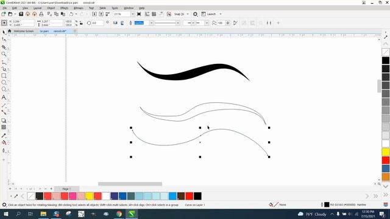Click the Save icon in toolbar
This screenshot has width=390, height=219.
21,14
